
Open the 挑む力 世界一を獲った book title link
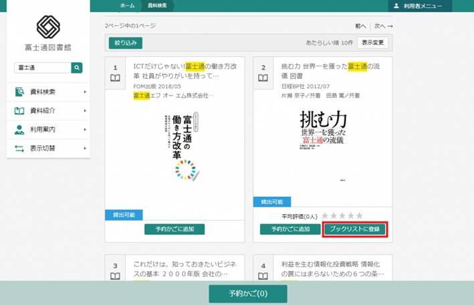pos(330,71)
